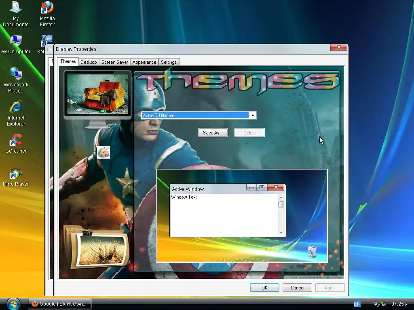Click the monitor wallpaper preview thumbnail
414x310 pixels.
[97, 94]
